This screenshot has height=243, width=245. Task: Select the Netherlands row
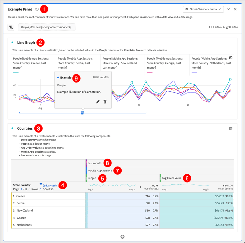tap(48, 225)
